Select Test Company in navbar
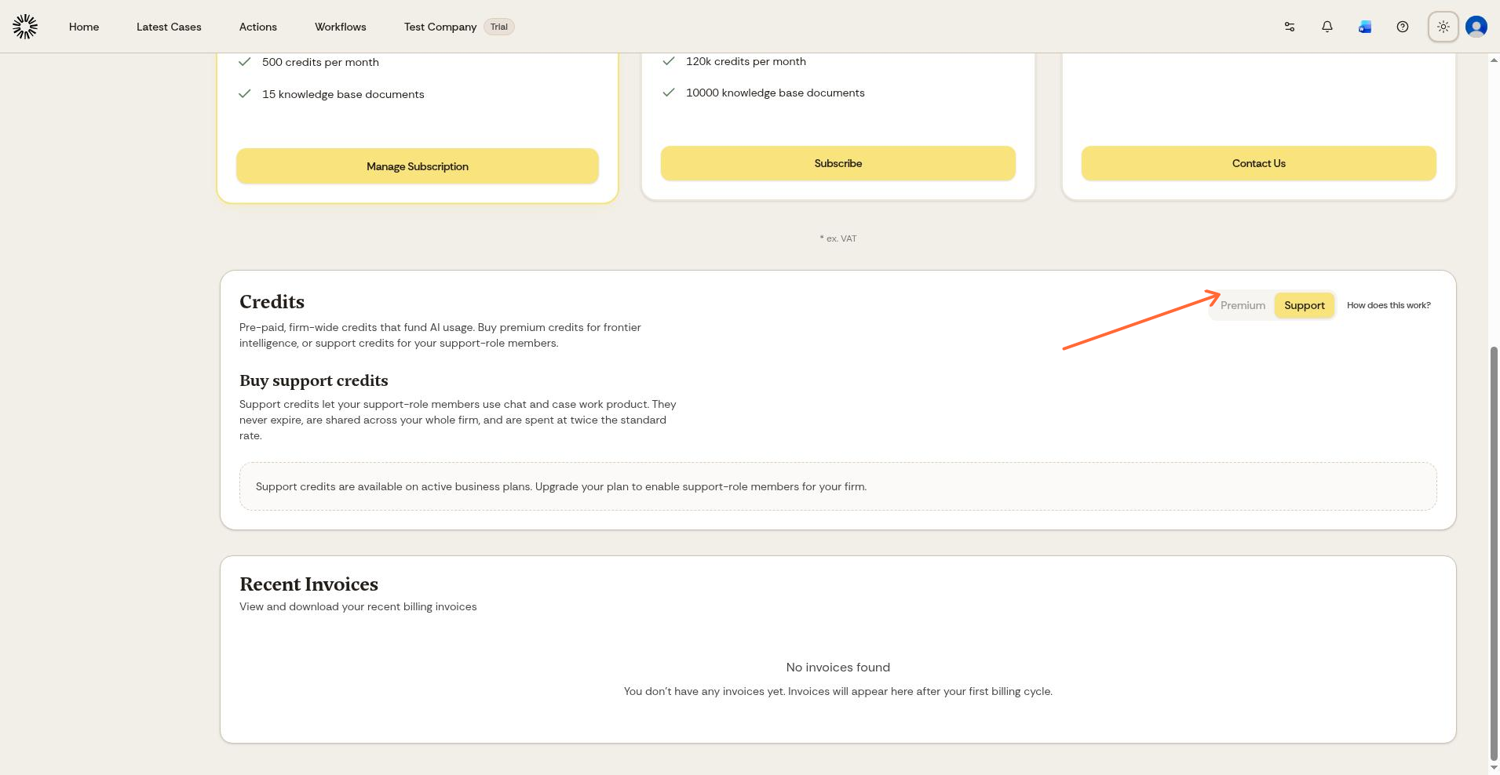1500x775 pixels. coord(440,27)
